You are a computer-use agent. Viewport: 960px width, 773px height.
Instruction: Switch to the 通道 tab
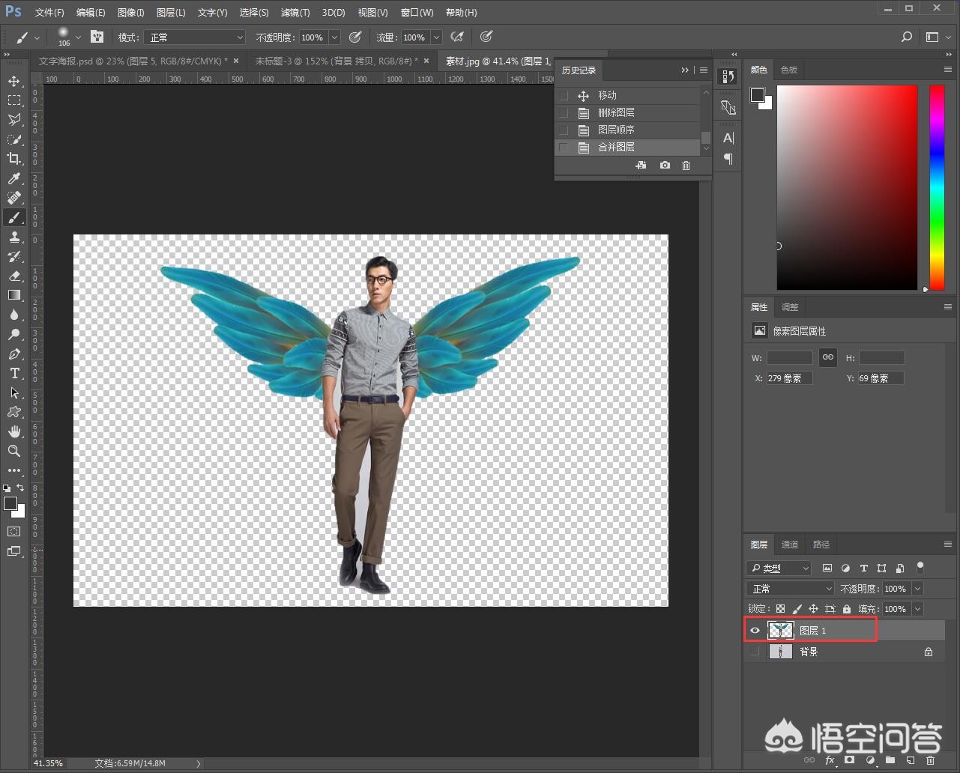pos(790,545)
